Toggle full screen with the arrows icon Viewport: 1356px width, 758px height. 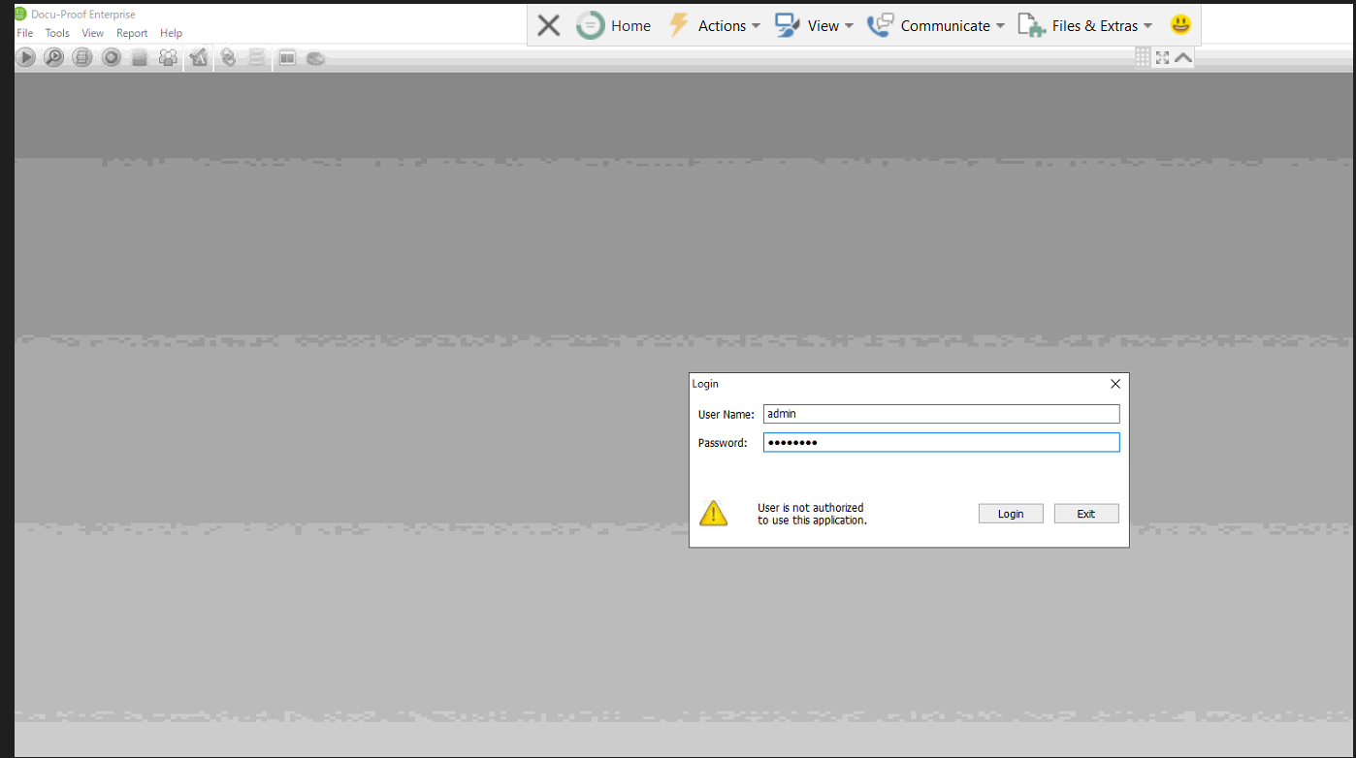coord(1162,58)
